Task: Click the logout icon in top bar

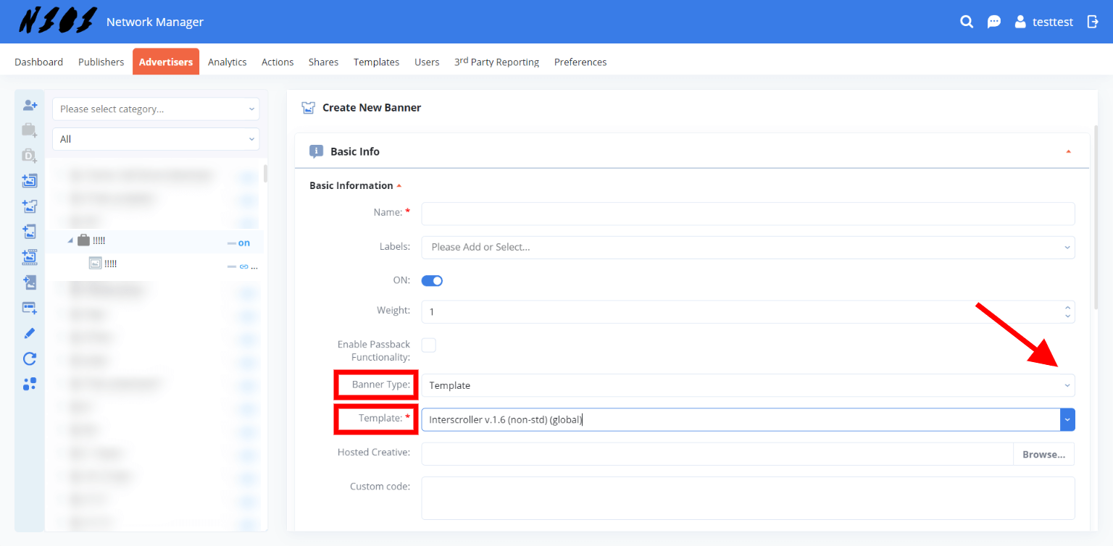Action: (1093, 22)
